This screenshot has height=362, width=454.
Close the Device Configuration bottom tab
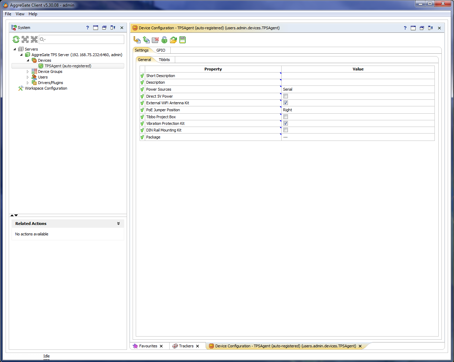coord(360,346)
